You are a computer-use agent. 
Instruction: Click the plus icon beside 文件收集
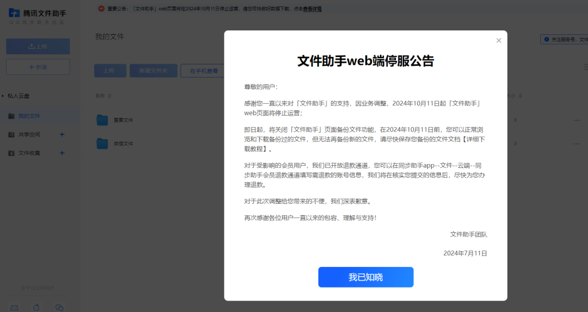pos(62,153)
